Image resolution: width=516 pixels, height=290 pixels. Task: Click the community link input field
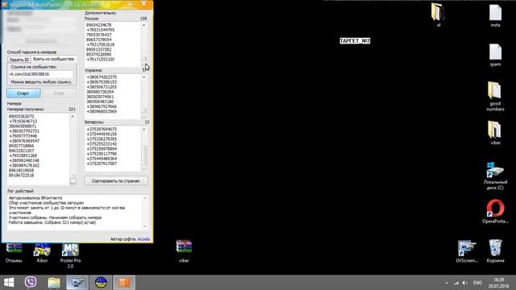tap(40, 74)
